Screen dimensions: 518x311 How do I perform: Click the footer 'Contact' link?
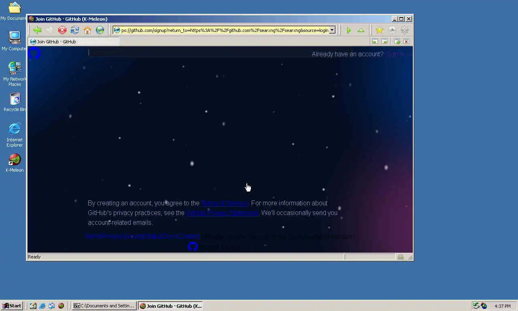click(189, 236)
